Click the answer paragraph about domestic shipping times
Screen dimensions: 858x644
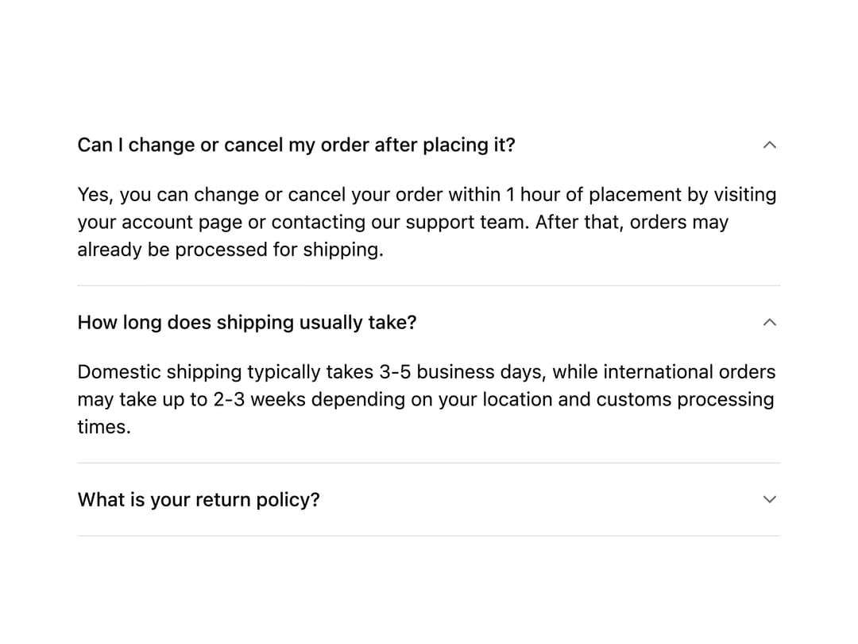coord(427,399)
